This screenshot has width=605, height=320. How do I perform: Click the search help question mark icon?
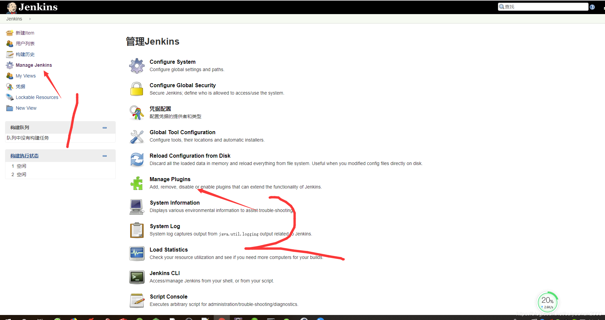(x=592, y=7)
